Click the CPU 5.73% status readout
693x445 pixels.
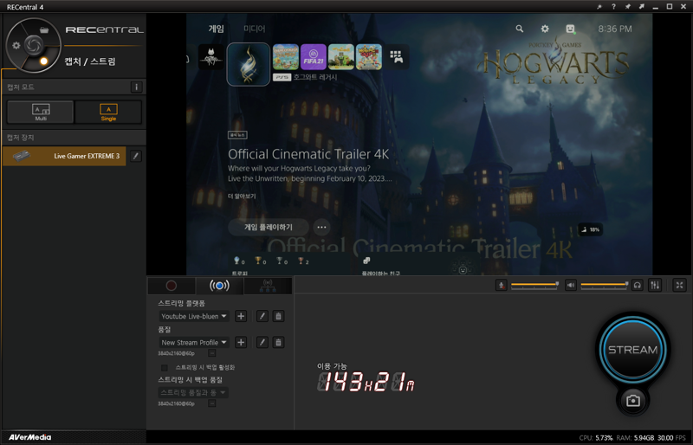596,438
